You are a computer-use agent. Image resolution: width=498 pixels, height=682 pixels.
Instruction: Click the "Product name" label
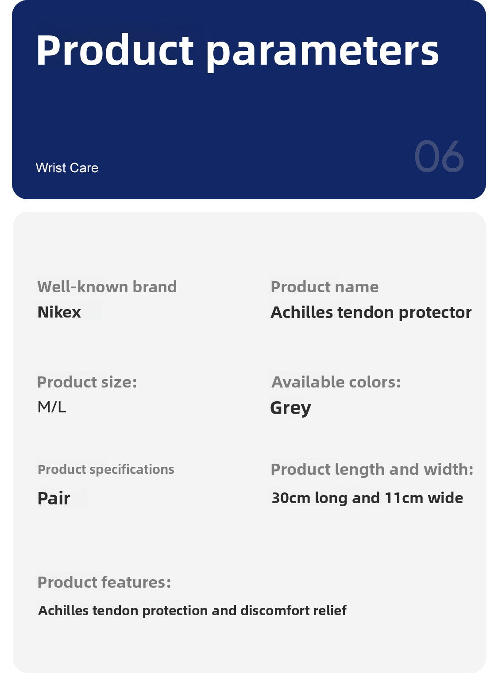(x=324, y=287)
